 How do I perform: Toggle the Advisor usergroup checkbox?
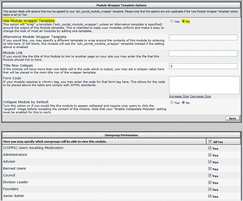pyautogui.click(x=210, y=162)
